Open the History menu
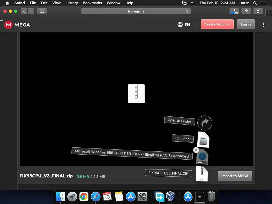 (72, 3)
